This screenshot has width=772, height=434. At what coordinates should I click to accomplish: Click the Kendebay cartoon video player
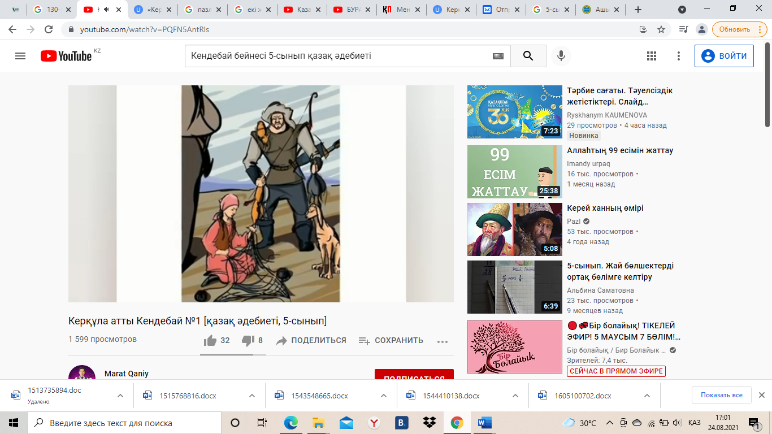coord(261,194)
